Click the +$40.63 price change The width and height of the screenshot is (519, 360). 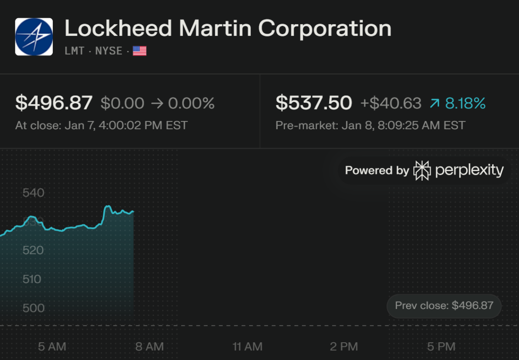pyautogui.click(x=391, y=104)
